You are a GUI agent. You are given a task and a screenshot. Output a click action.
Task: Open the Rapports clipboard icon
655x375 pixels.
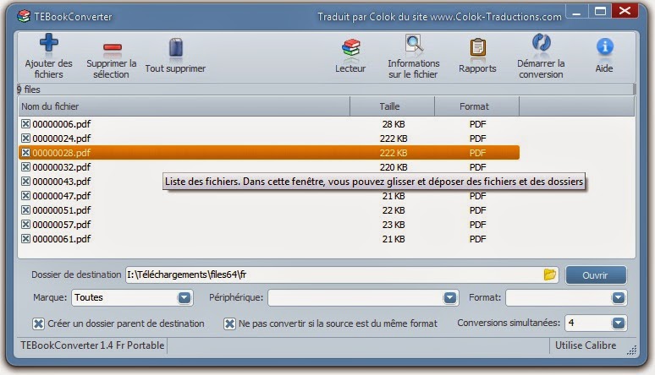point(477,47)
